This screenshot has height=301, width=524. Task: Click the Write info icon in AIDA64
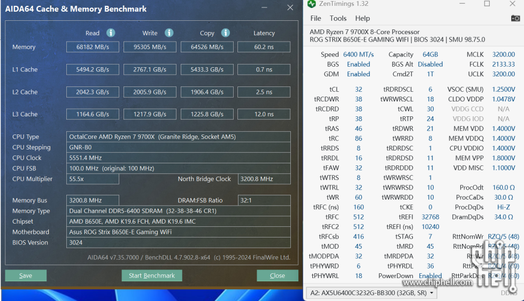point(169,33)
